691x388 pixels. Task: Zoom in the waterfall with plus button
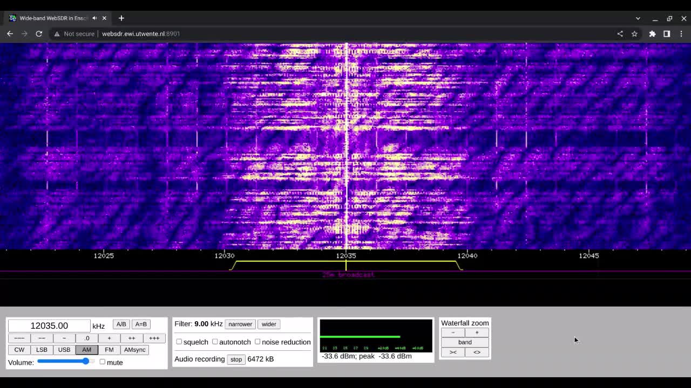(x=477, y=332)
